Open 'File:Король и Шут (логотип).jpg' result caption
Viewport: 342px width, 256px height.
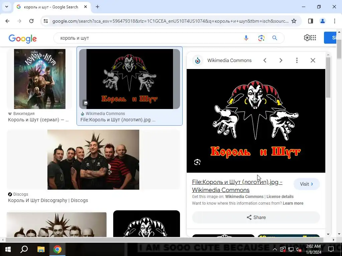tap(118, 120)
